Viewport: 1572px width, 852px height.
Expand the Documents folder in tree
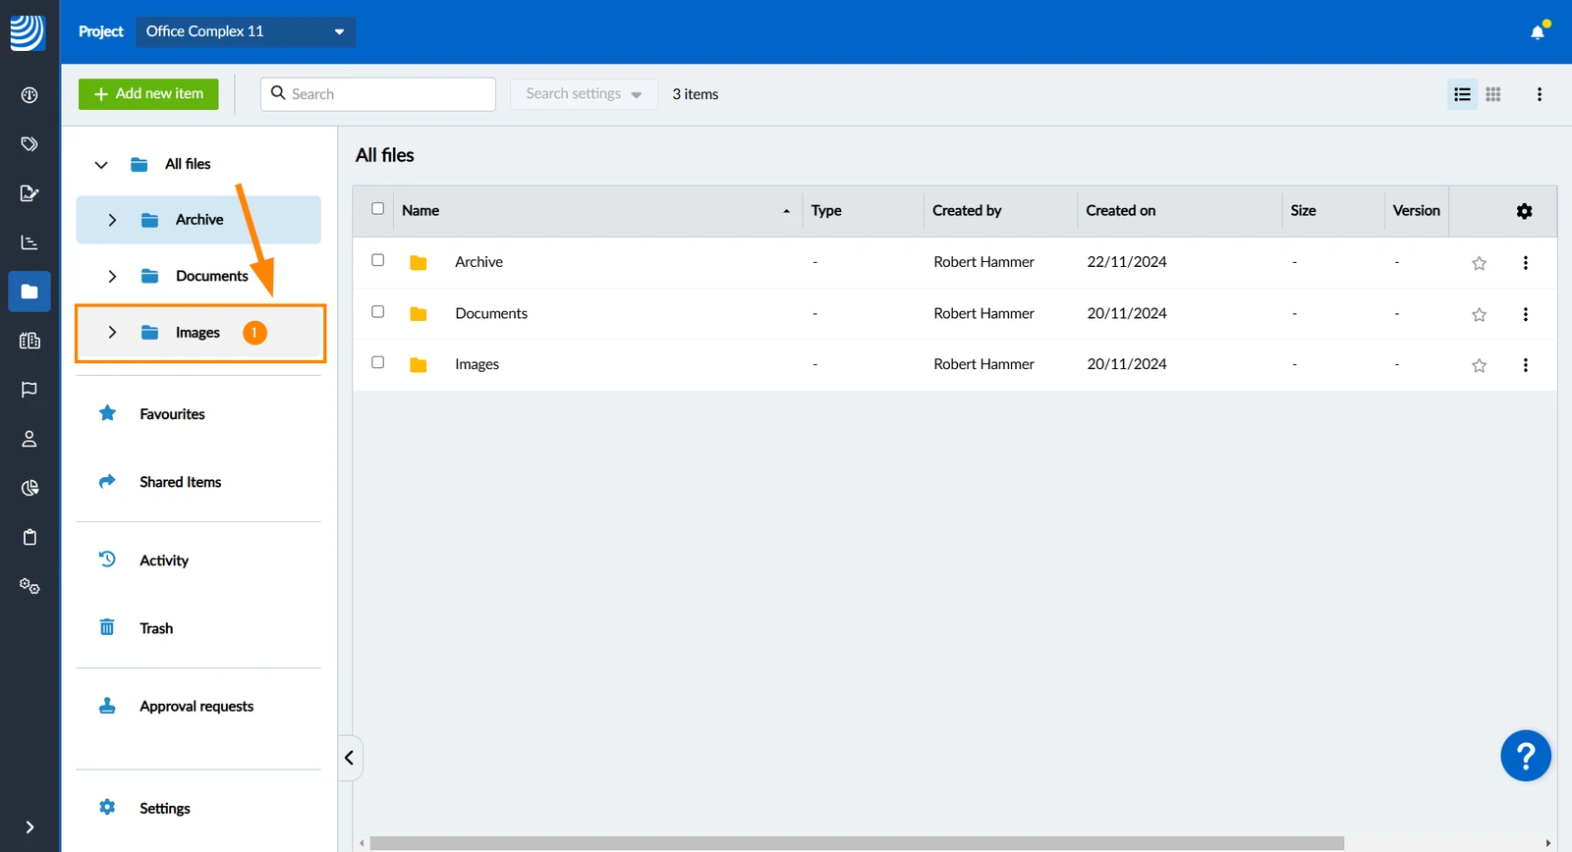[x=112, y=277]
